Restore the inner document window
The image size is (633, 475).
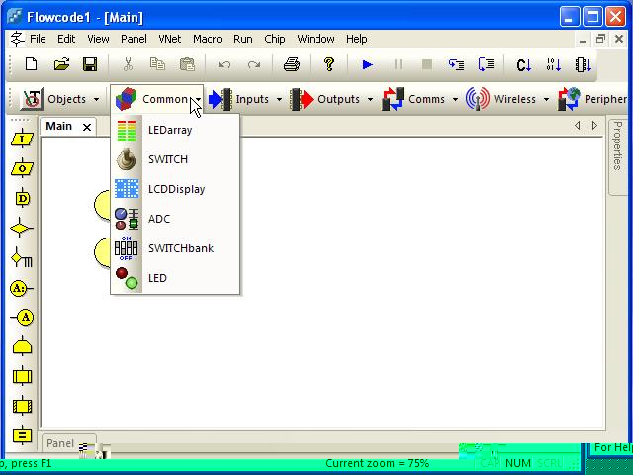(600, 40)
